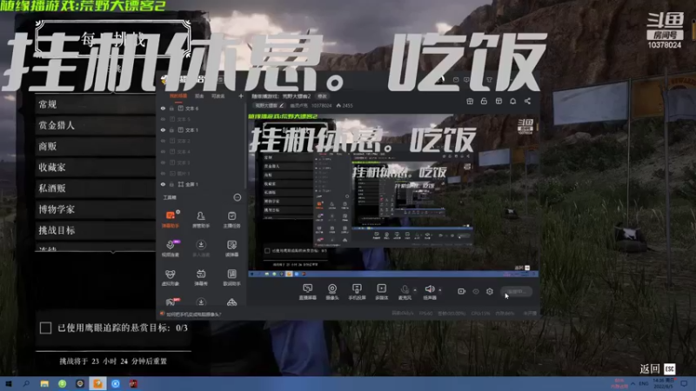The width and height of the screenshot is (696, 391).
Task: Open speaker options arrow
Action: [440, 290]
